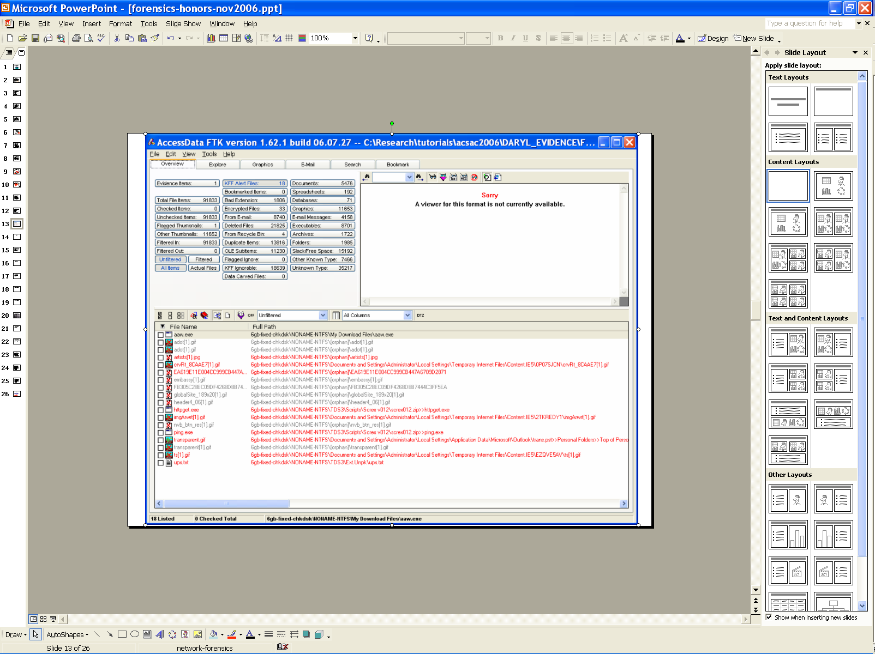Click Line Color pen swatch

click(x=232, y=634)
